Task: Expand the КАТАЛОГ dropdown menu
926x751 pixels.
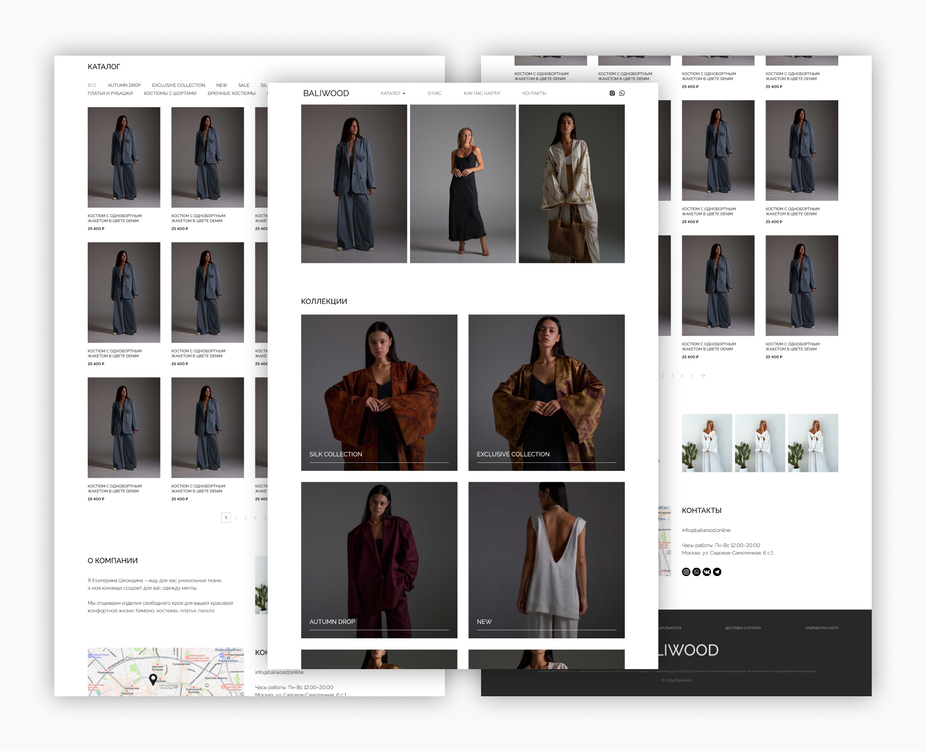Action: coord(392,93)
